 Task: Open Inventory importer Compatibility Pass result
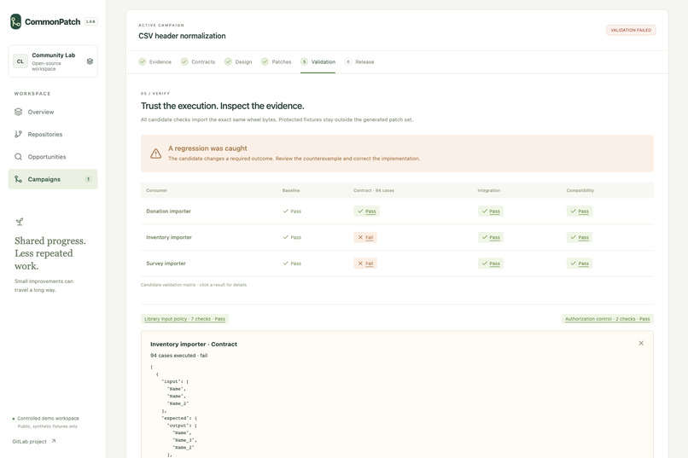pos(580,238)
